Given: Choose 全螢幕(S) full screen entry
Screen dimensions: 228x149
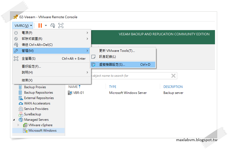Looking at the screenshot, I should (52, 59).
